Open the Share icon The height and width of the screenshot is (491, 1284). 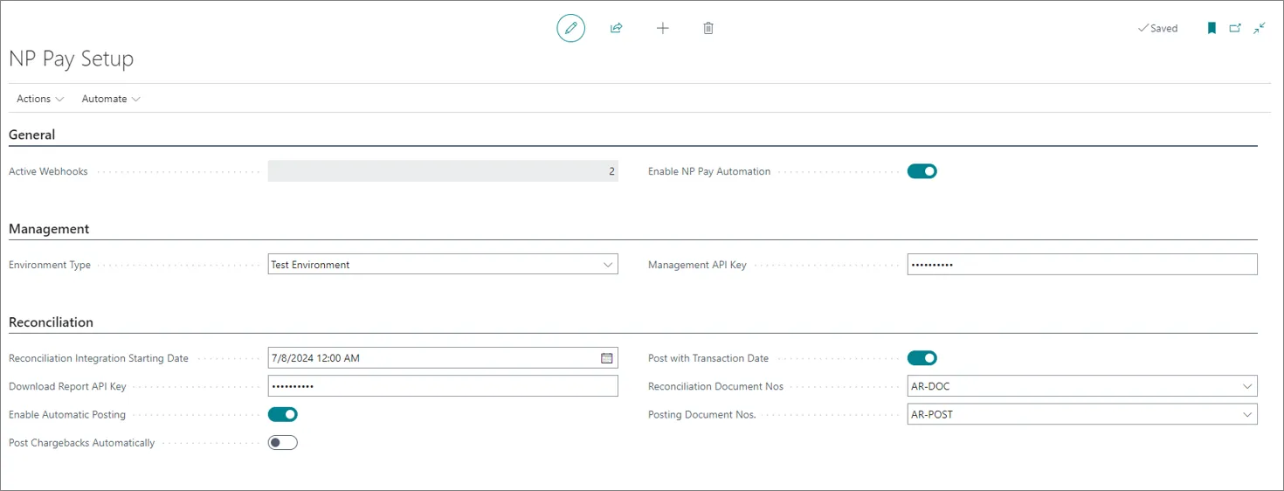click(x=616, y=28)
